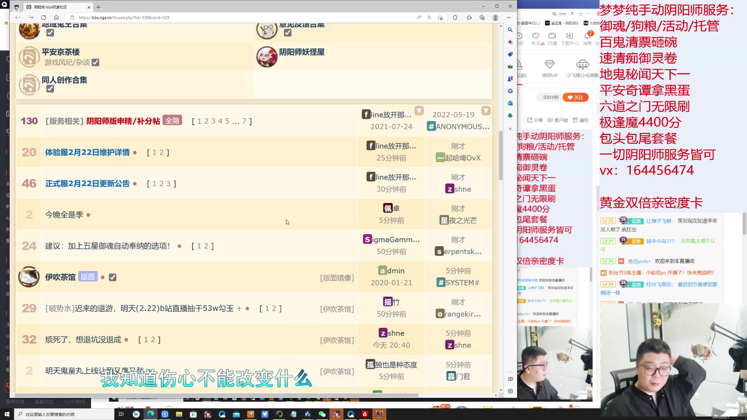Toggle the 游戏风纪/杂谈 checkbox
747x420 pixels.
95,63
